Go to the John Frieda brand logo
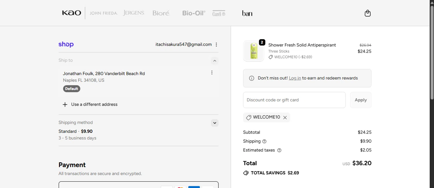Image resolution: width=434 pixels, height=188 pixels. (104, 13)
